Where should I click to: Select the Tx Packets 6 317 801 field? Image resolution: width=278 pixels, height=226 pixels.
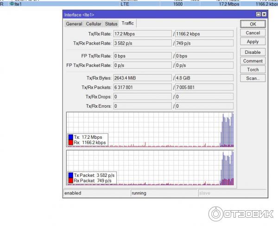(143, 87)
